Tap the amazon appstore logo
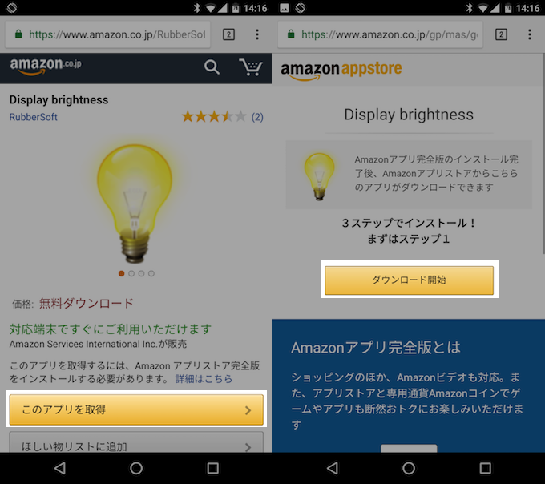 coord(341,71)
